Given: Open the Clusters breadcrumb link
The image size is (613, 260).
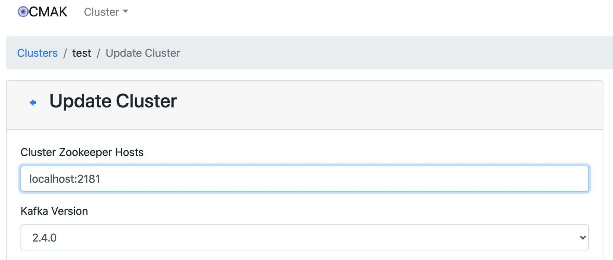Looking at the screenshot, I should pos(38,53).
